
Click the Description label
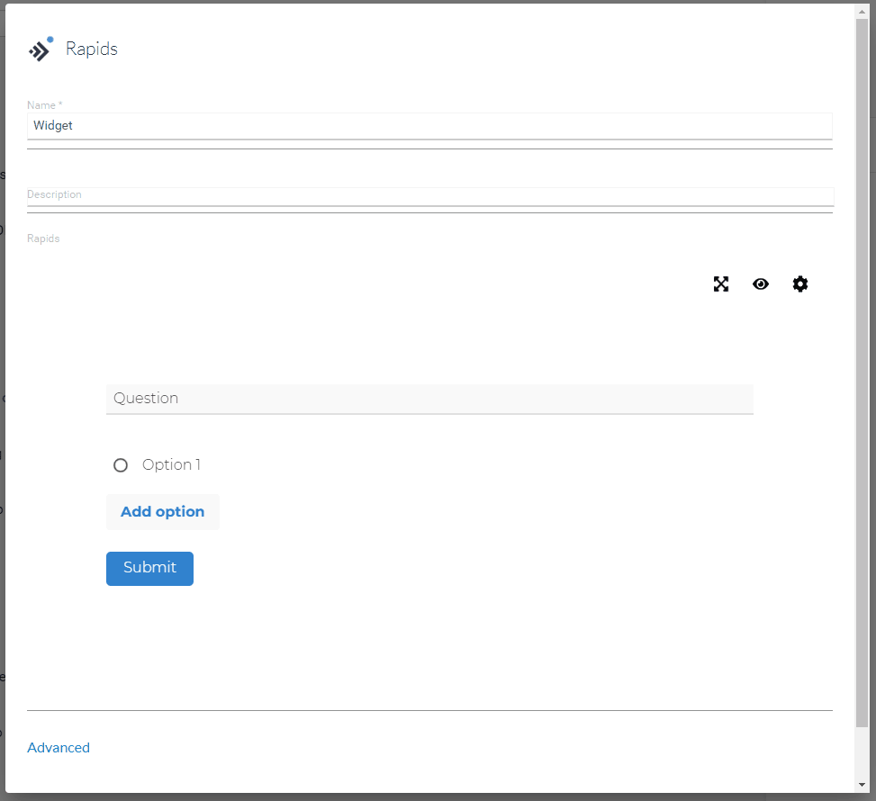point(54,193)
